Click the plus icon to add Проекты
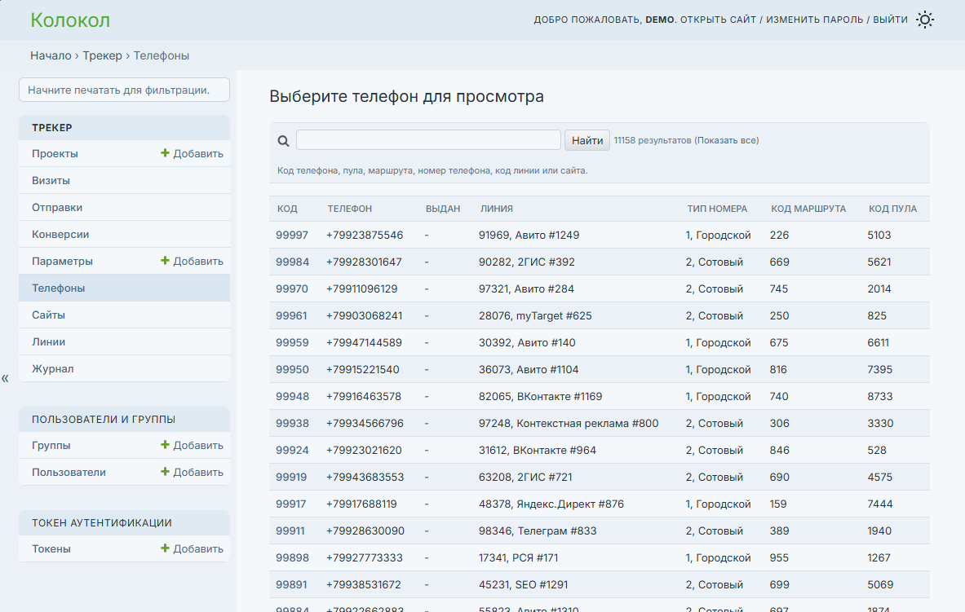Screen dimensions: 965x612 [x=164, y=153]
